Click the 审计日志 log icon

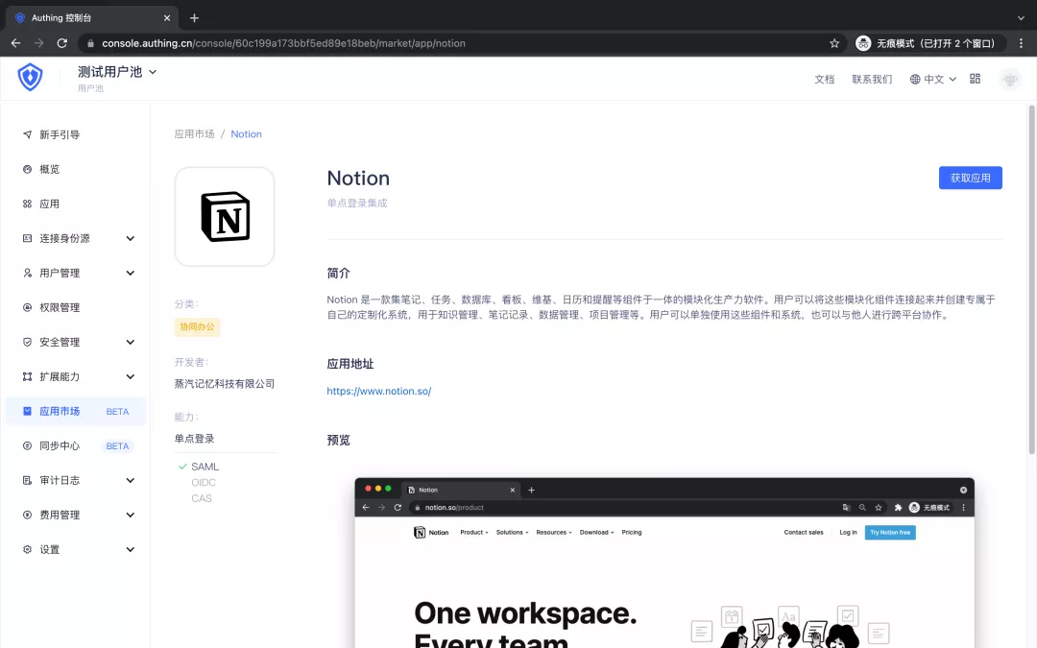coord(27,480)
